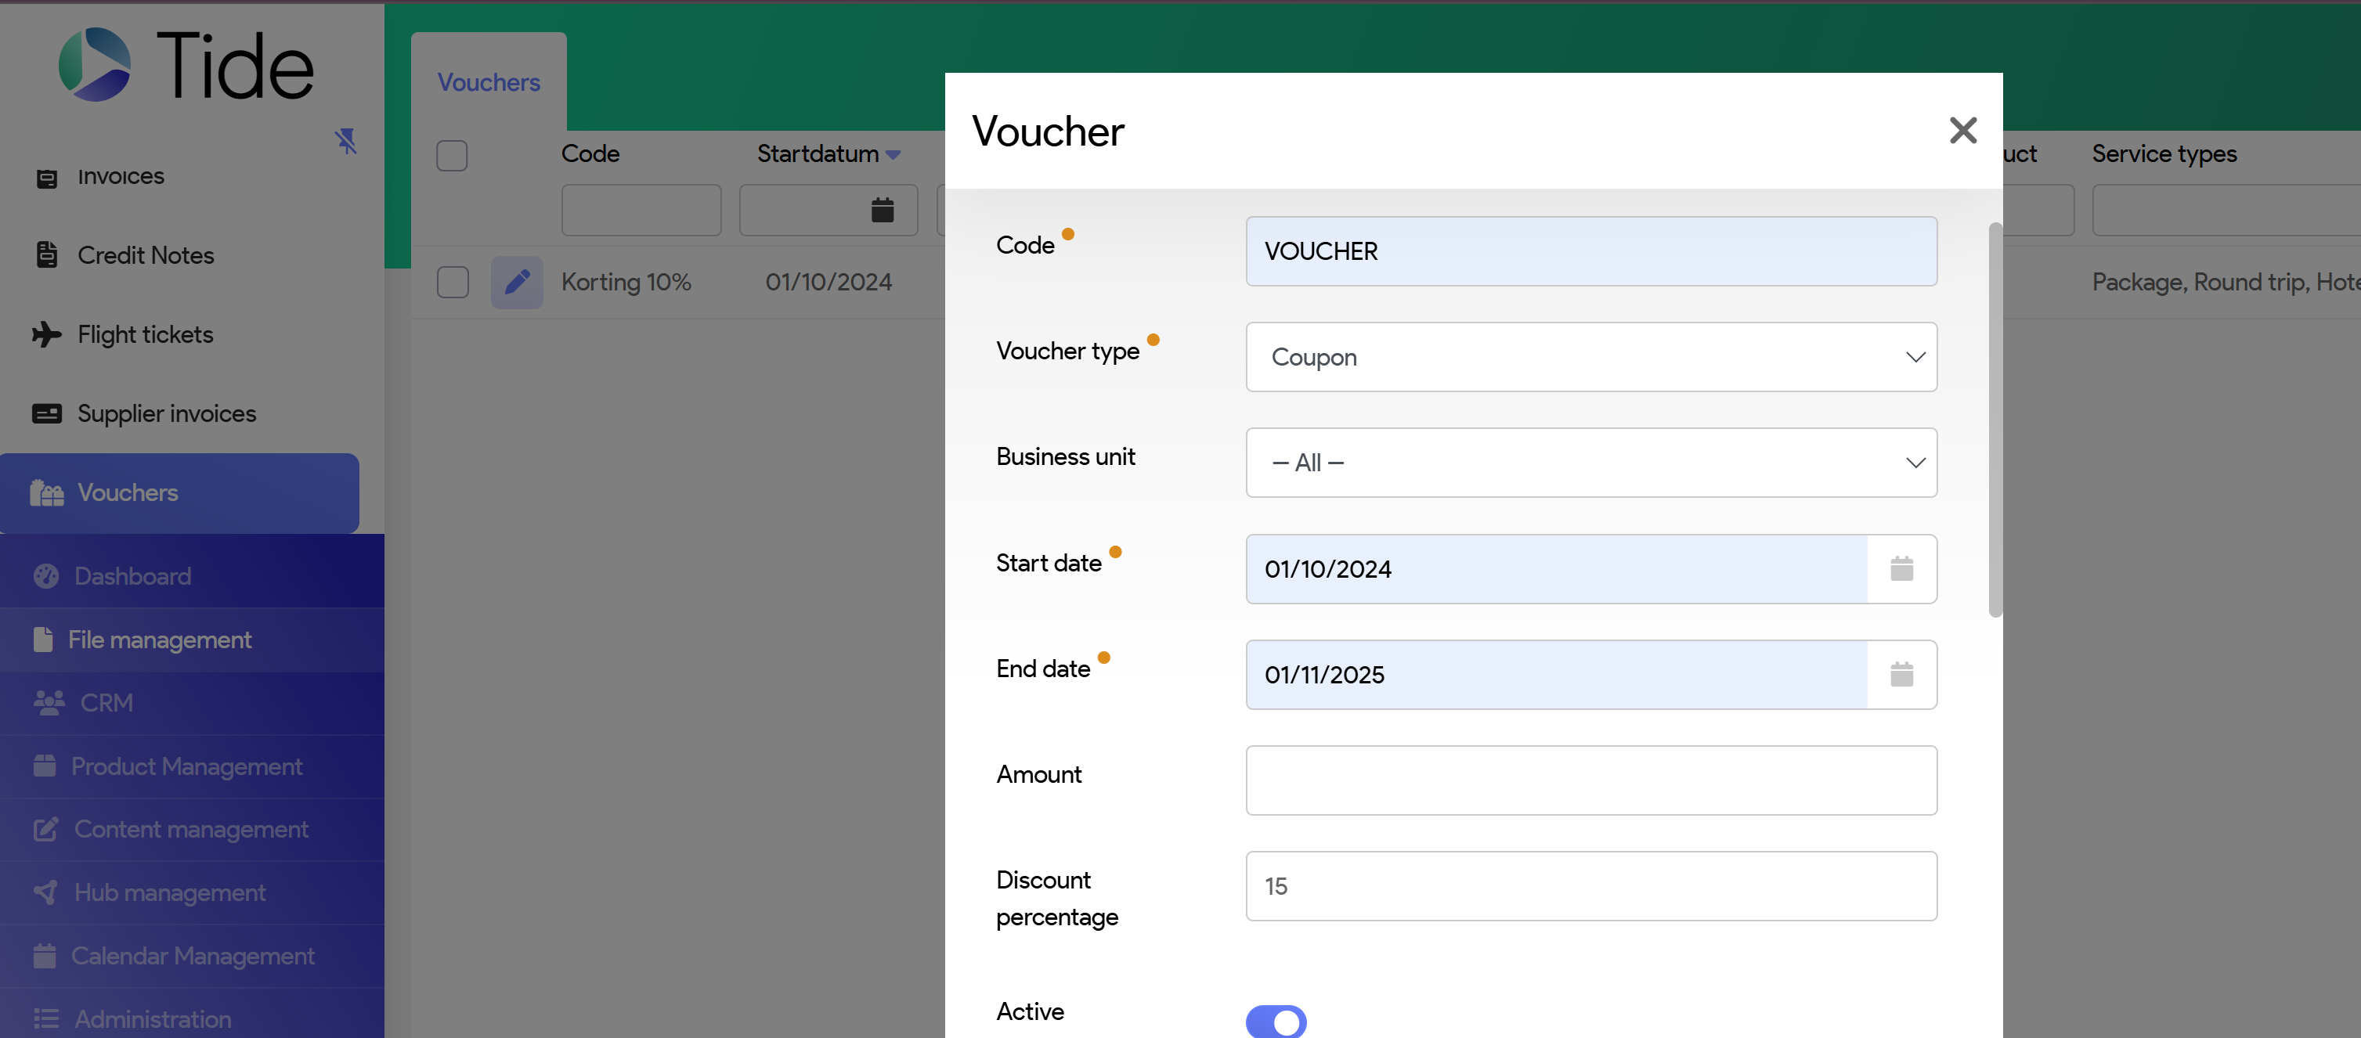Toggle the Active switch off
The width and height of the screenshot is (2361, 1038).
[1275, 1021]
